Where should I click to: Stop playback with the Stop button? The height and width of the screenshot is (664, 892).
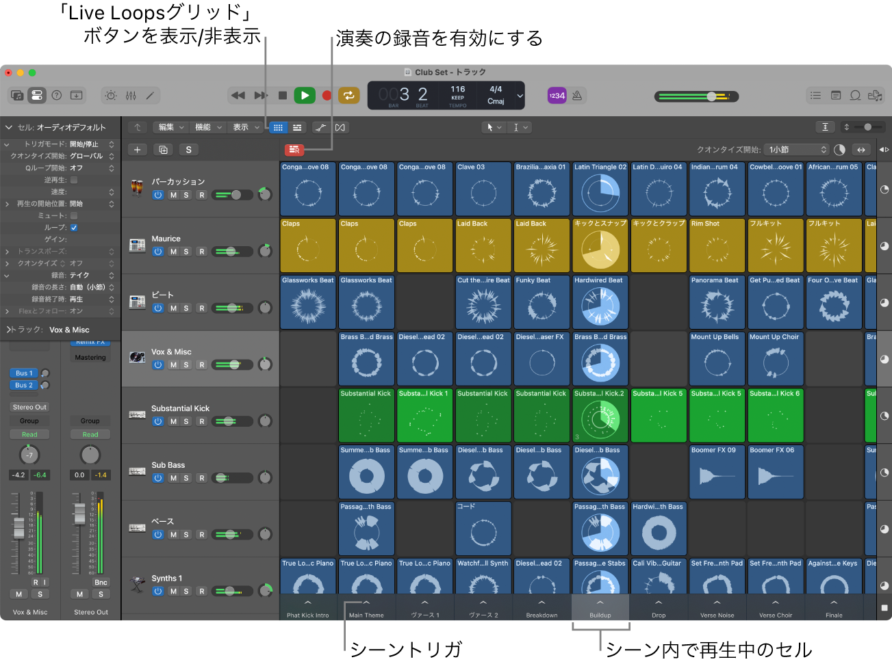pyautogui.click(x=283, y=96)
